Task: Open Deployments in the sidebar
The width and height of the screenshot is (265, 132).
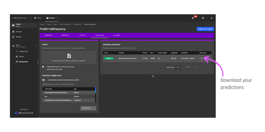Action: coord(24,62)
